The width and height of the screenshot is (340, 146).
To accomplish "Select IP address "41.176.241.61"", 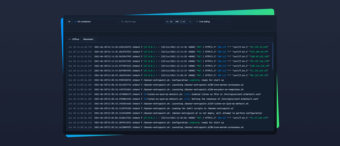I will tap(259, 70).
